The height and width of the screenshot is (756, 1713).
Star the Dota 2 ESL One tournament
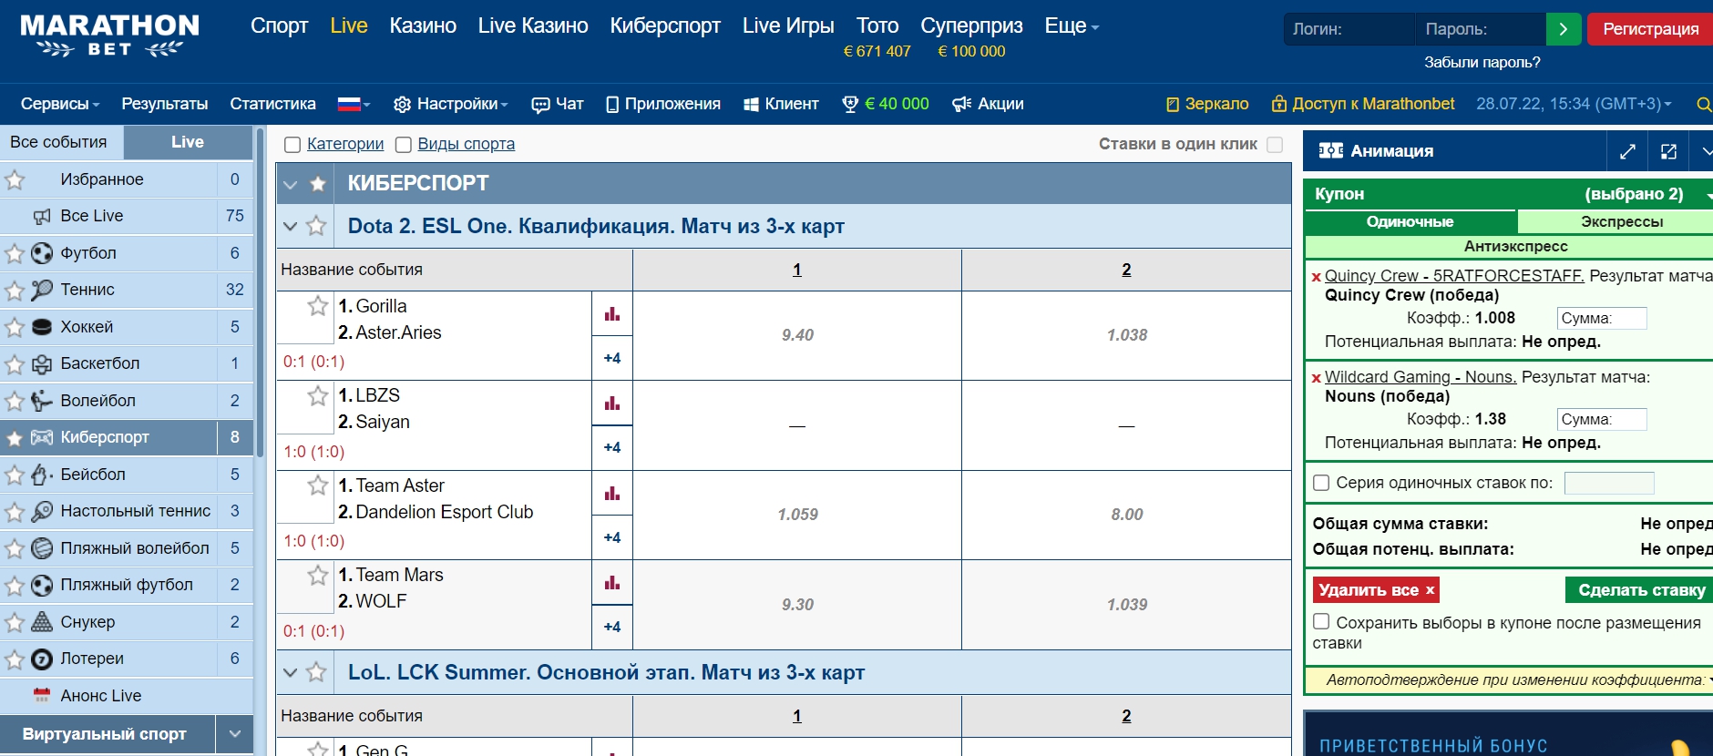pos(316,226)
